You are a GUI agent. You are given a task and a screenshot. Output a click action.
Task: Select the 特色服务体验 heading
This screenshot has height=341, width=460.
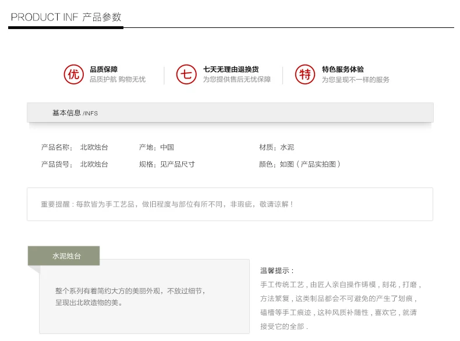(342, 69)
